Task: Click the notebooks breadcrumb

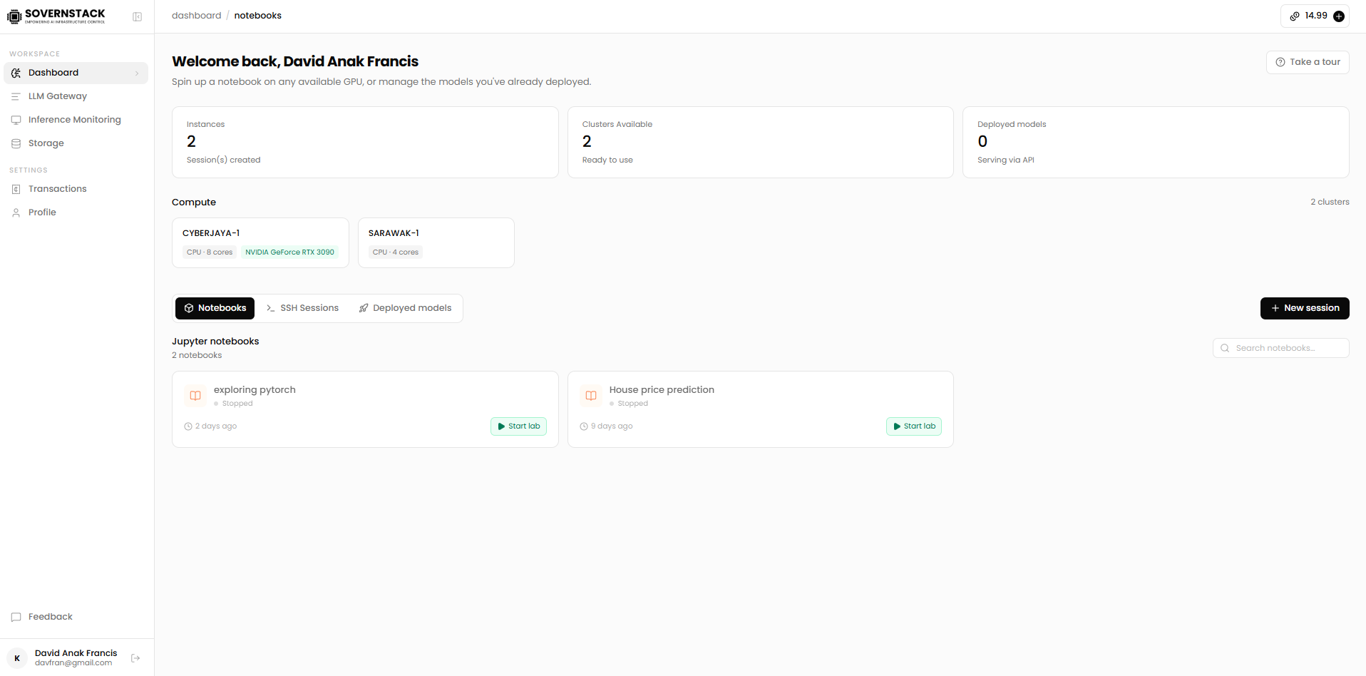Action: point(258,16)
